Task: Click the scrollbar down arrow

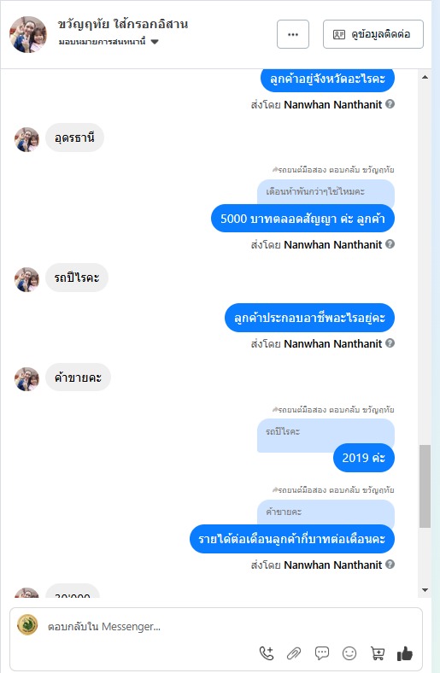Action: coord(425,590)
